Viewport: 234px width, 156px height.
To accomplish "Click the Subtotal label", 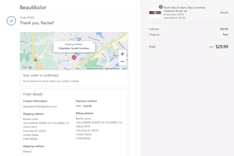I will (154, 29).
